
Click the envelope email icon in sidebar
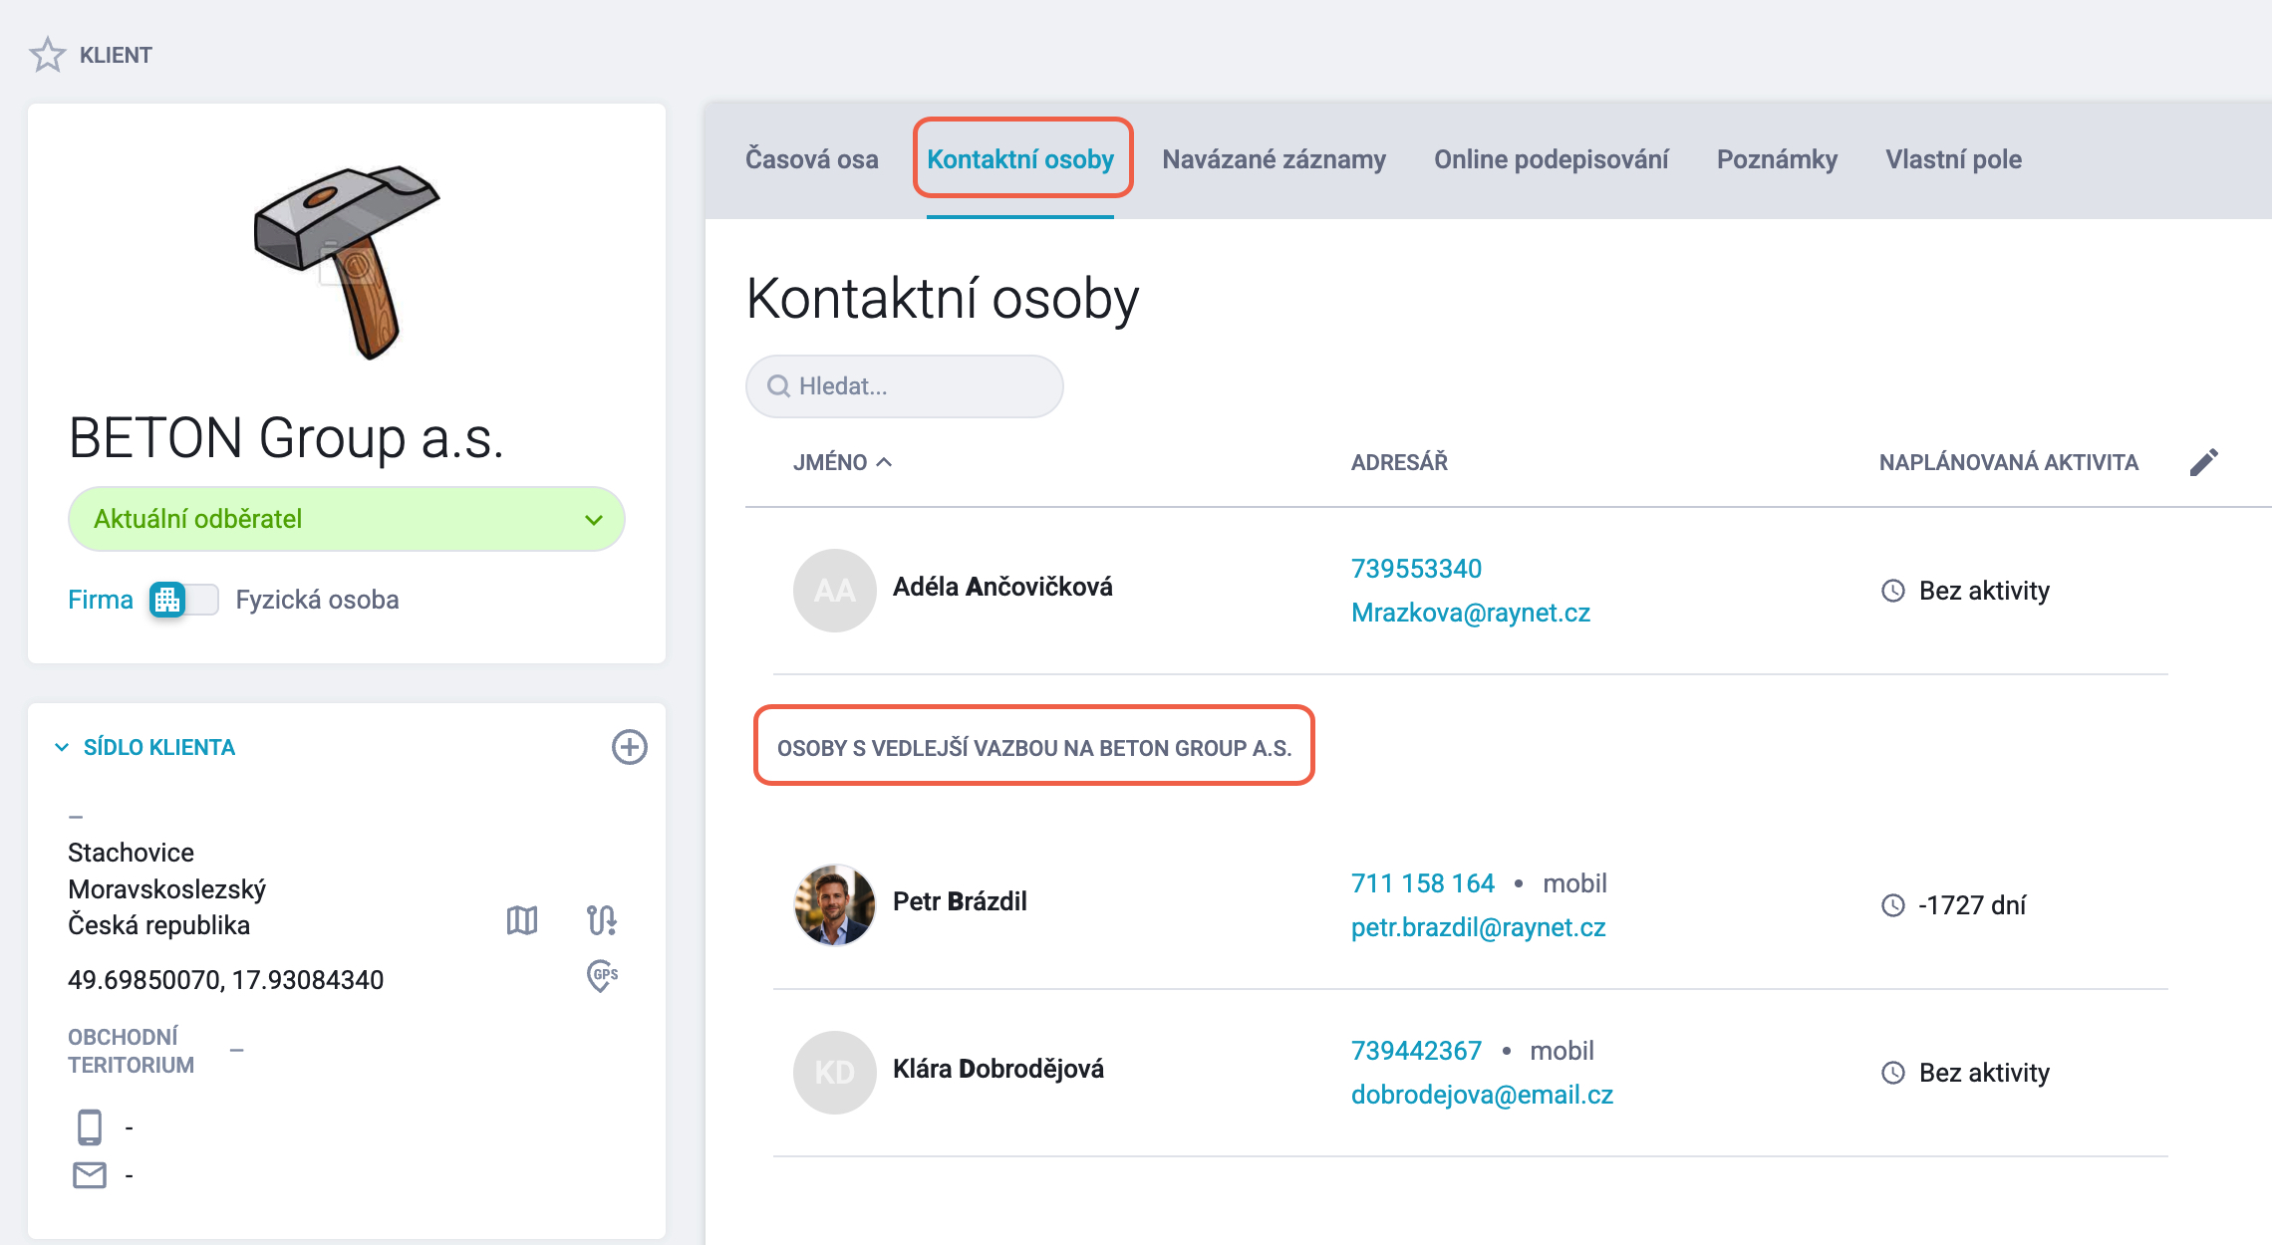(90, 1175)
